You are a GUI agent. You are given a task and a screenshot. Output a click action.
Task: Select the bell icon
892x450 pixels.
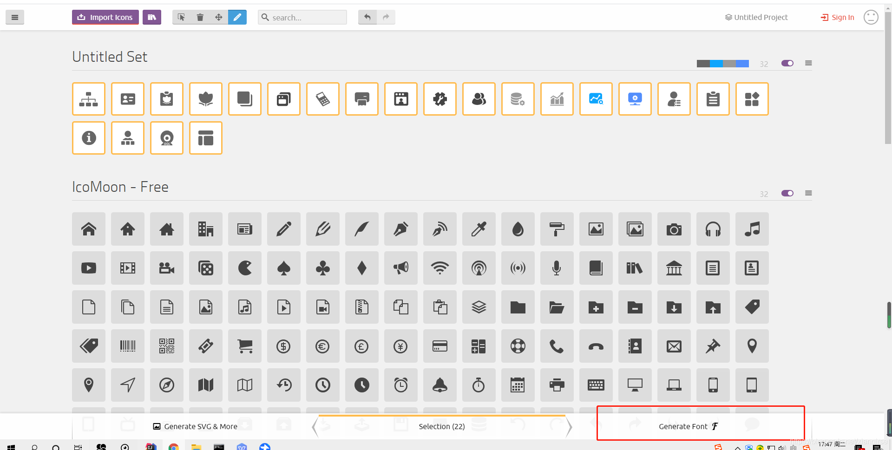point(440,385)
